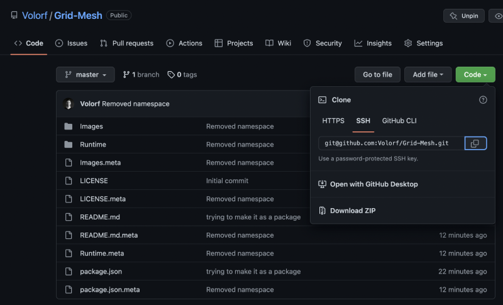Screen dimensions: 503x305
Task: Click the file icon next to Runtime.meta
Action: 69,253
